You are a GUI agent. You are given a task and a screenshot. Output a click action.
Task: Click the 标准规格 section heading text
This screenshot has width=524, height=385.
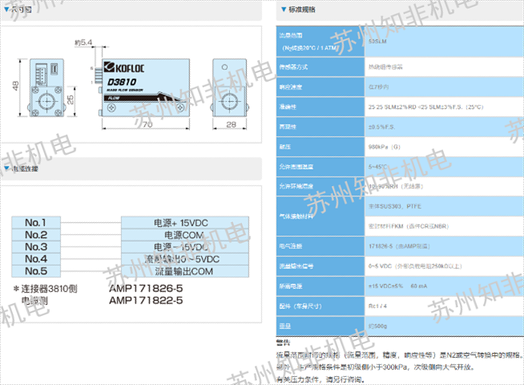pos(302,10)
